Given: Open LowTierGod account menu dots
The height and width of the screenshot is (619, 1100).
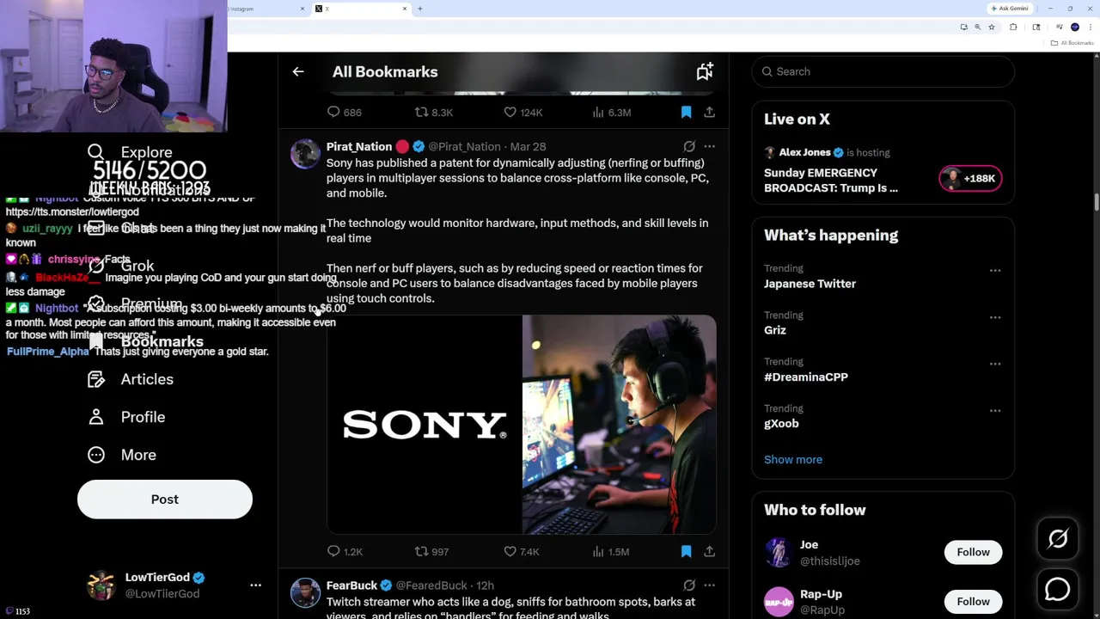Looking at the screenshot, I should [x=255, y=585].
